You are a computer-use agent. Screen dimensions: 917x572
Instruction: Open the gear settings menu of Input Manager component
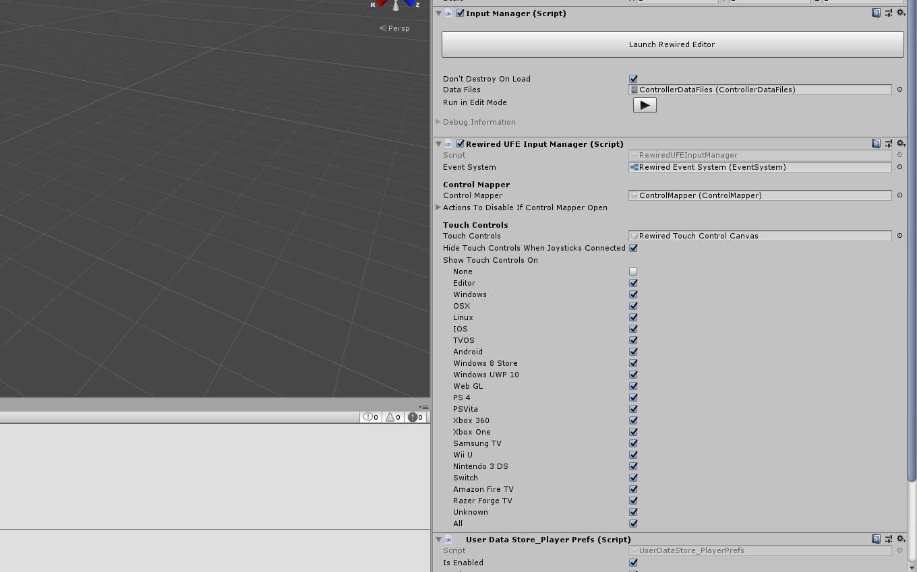pyautogui.click(x=901, y=13)
